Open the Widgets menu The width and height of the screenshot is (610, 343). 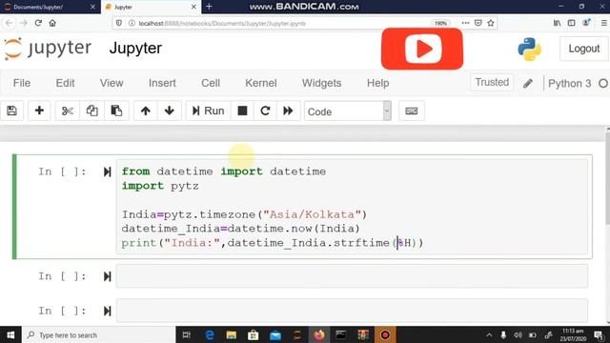321,83
